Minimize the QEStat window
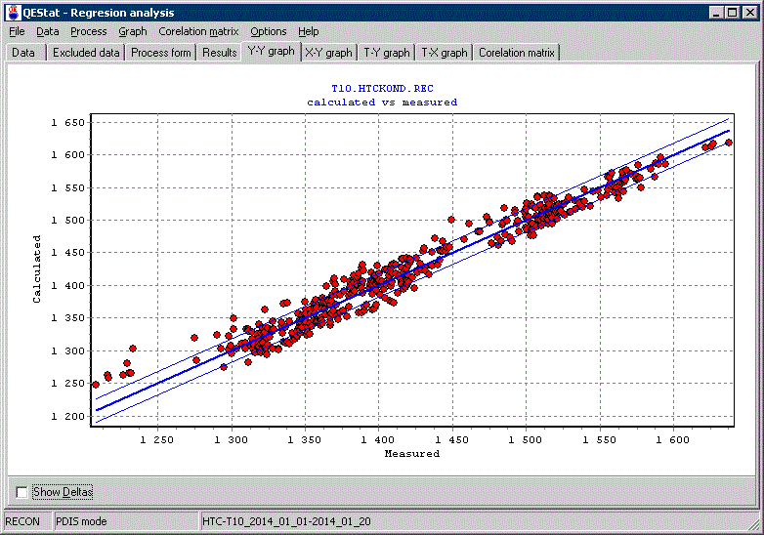The width and height of the screenshot is (764, 535). (x=716, y=12)
